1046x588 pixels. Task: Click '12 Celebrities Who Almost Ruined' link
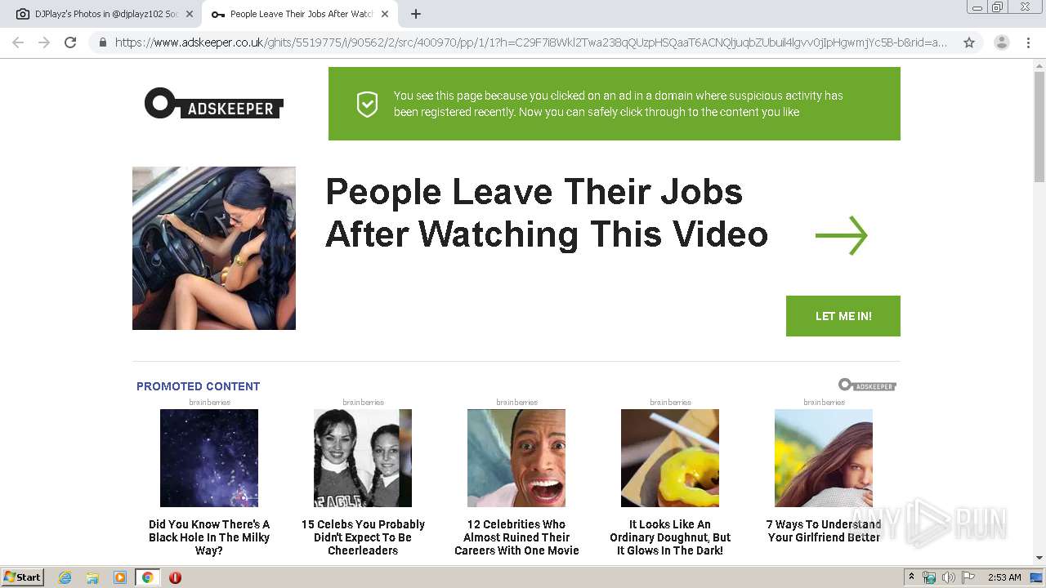516,537
